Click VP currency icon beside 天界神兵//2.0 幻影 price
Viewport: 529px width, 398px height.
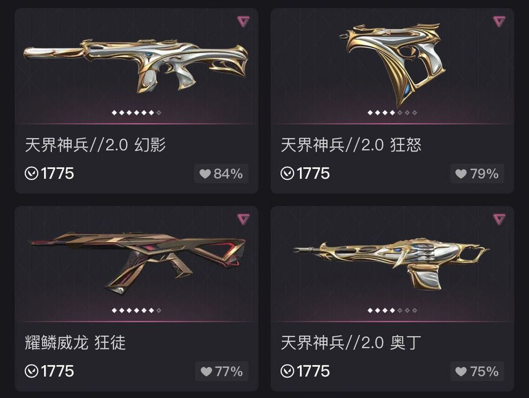click(x=31, y=174)
